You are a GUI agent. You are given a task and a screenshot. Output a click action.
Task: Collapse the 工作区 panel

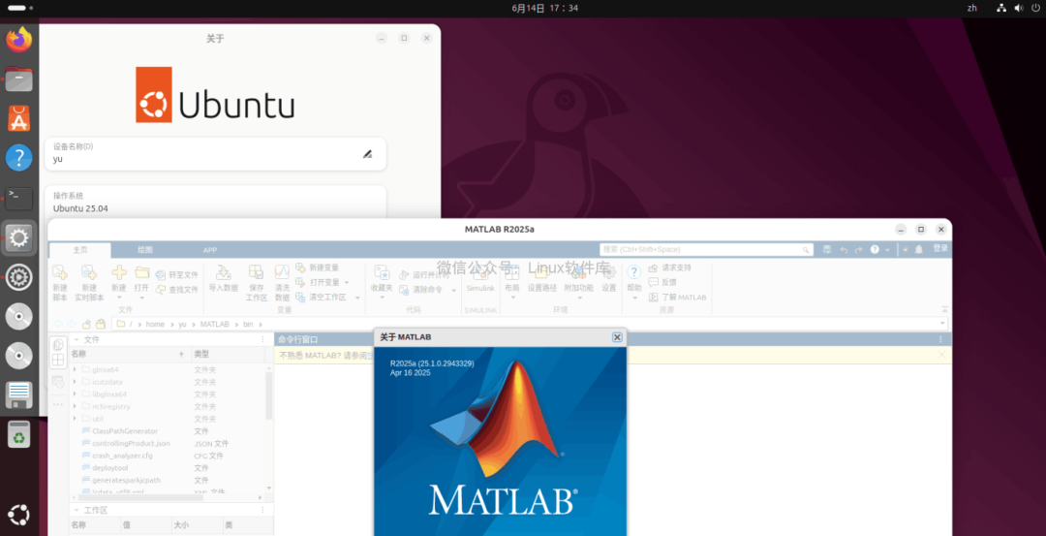click(77, 510)
